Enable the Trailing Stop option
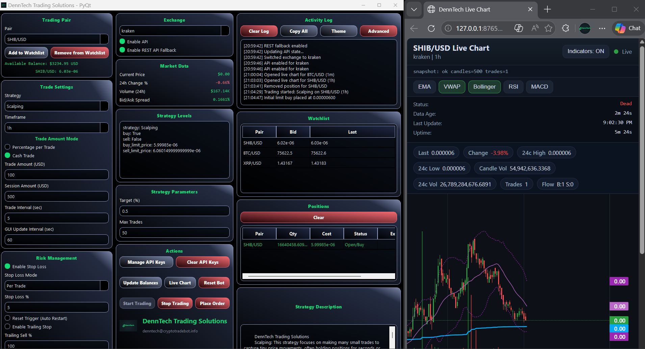Viewport: 645px width, 349px height. click(x=7, y=327)
